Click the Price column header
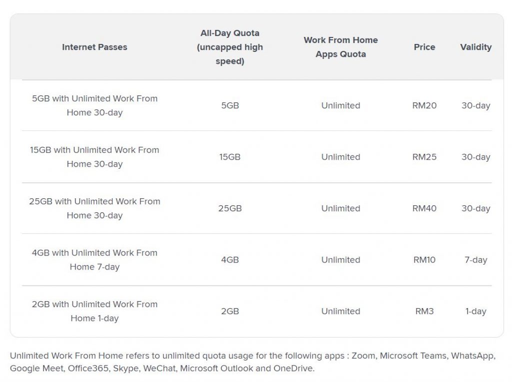The image size is (512, 382). pyautogui.click(x=424, y=47)
